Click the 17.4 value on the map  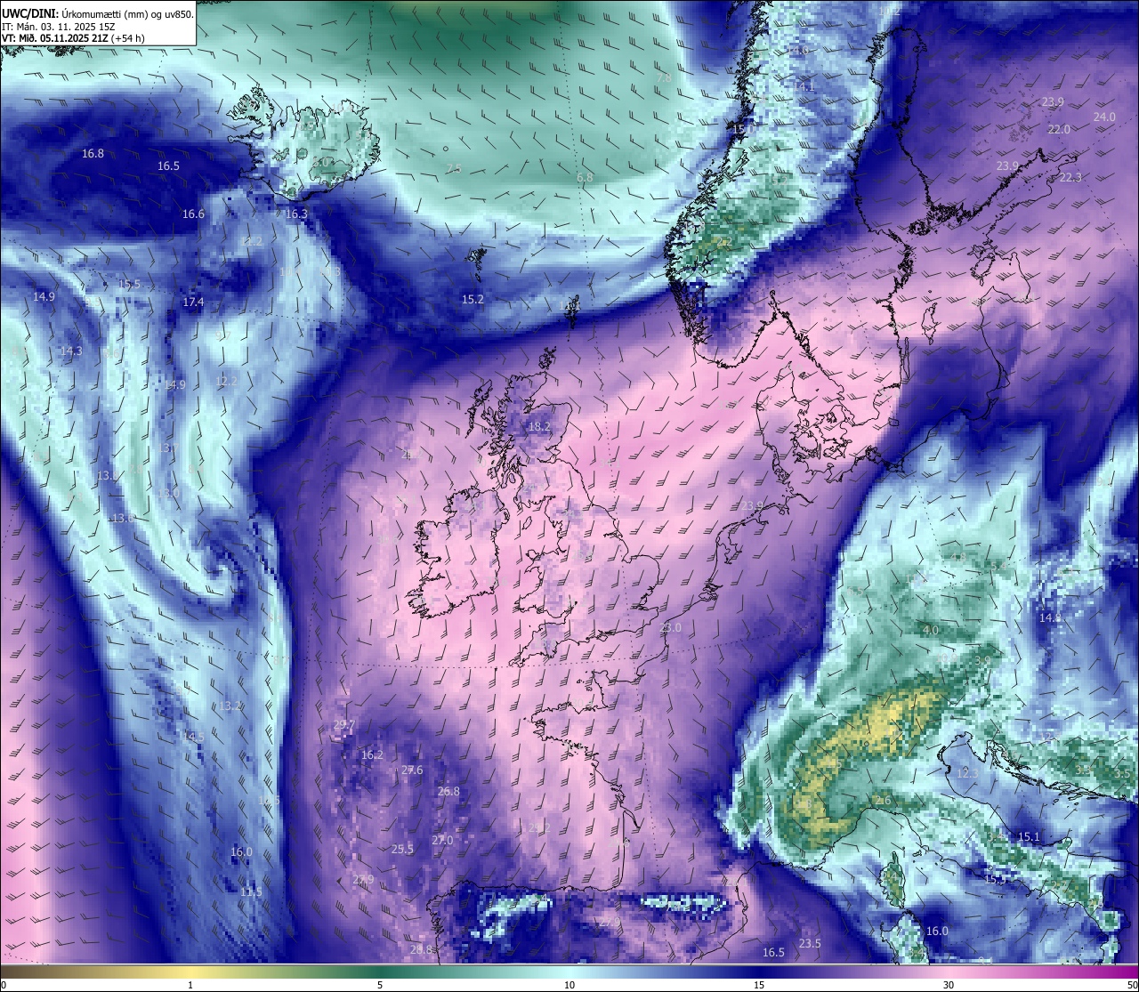[x=193, y=302]
